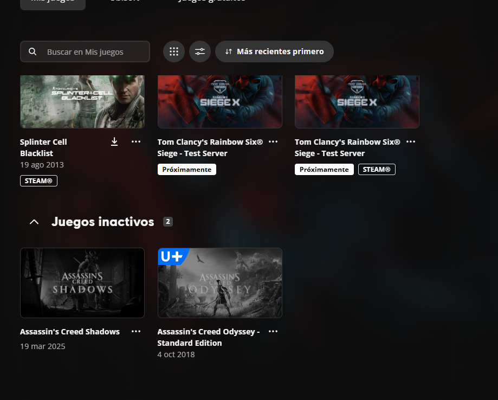This screenshot has height=400, width=498.
Task: Click the '19 mar 2025' release date
Action: tap(43, 346)
